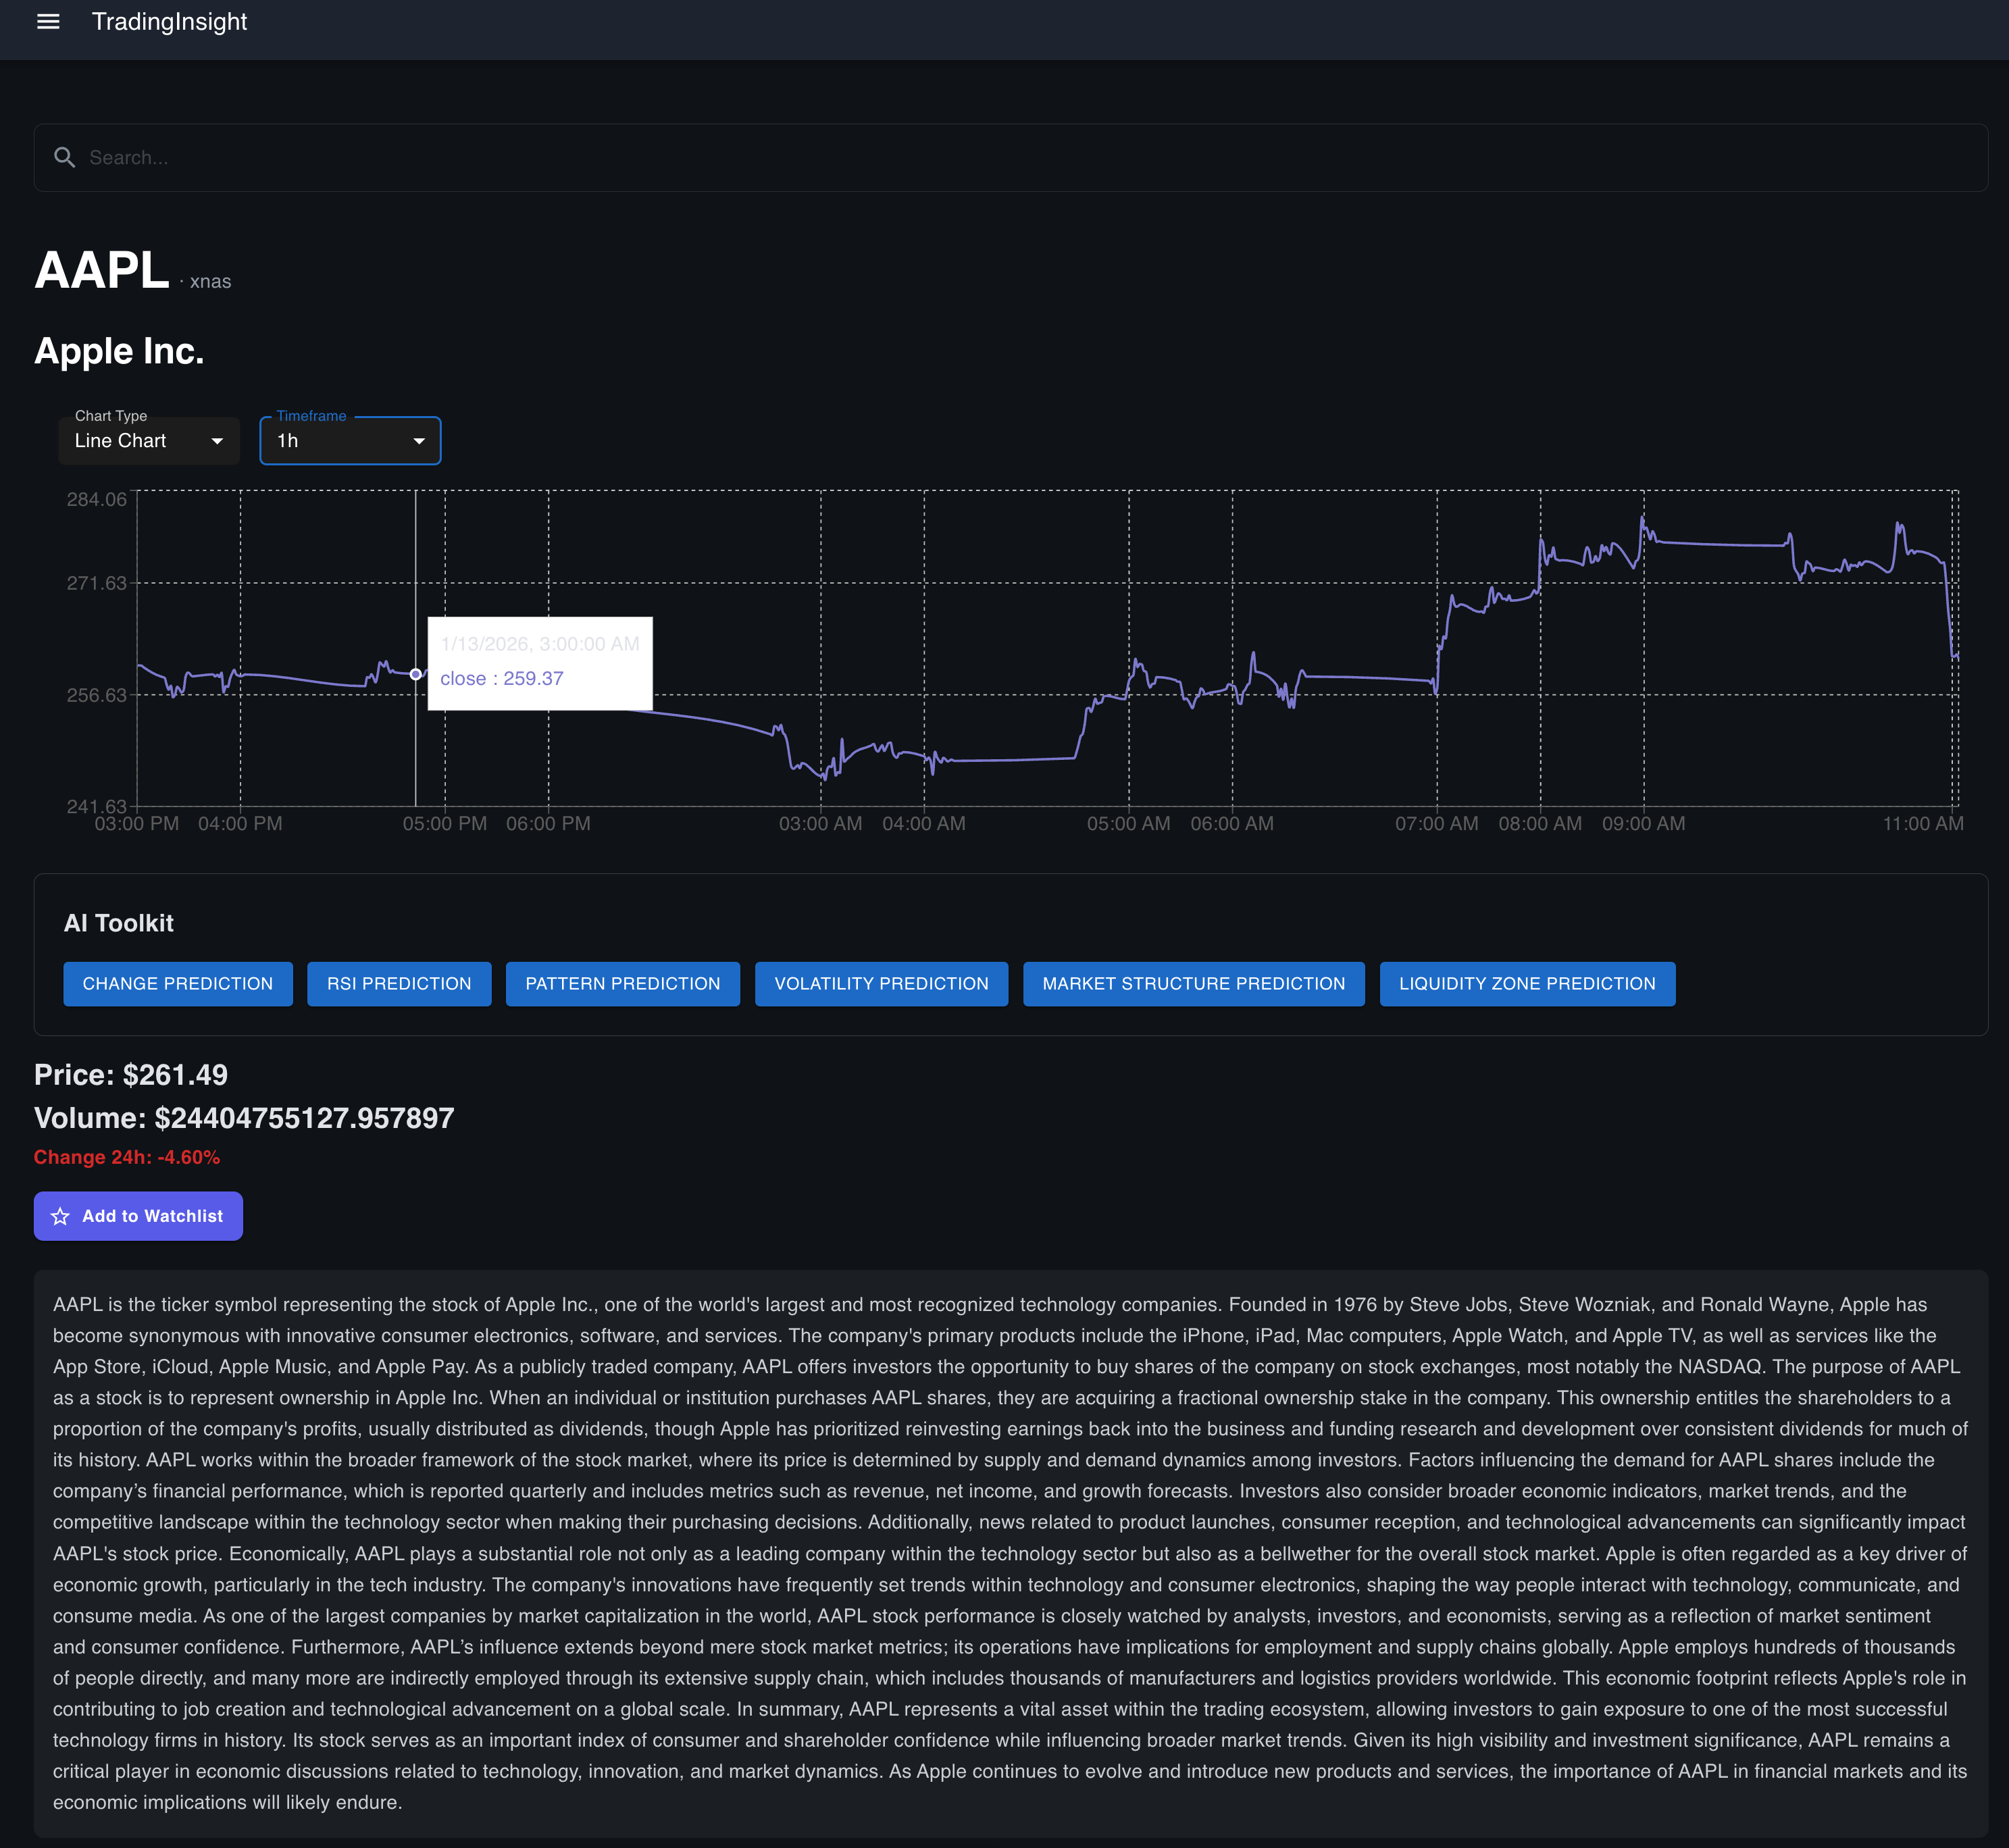Screen dimensions: 2009x1848
Task: Click the star icon inside Add to Watchlist
Action: [x=61, y=1216]
